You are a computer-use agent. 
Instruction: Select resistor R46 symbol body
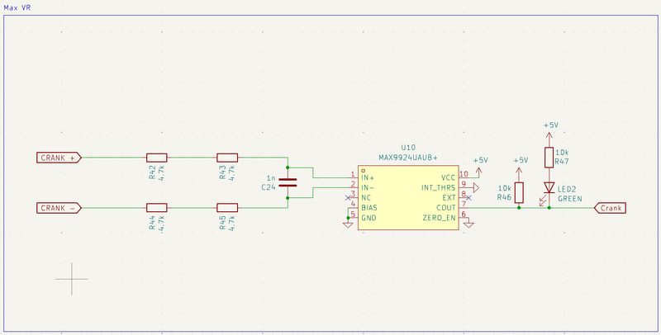tap(519, 192)
